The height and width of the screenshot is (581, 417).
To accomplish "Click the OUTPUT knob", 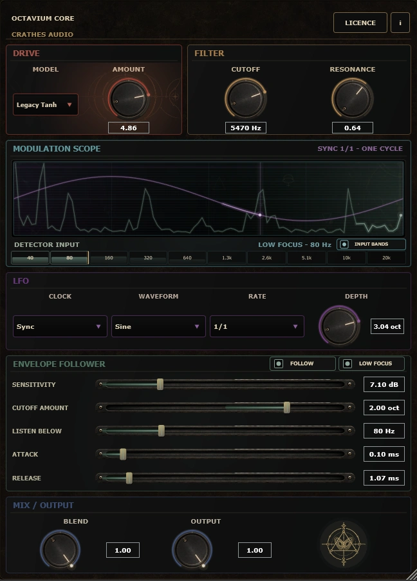I will [x=192, y=550].
